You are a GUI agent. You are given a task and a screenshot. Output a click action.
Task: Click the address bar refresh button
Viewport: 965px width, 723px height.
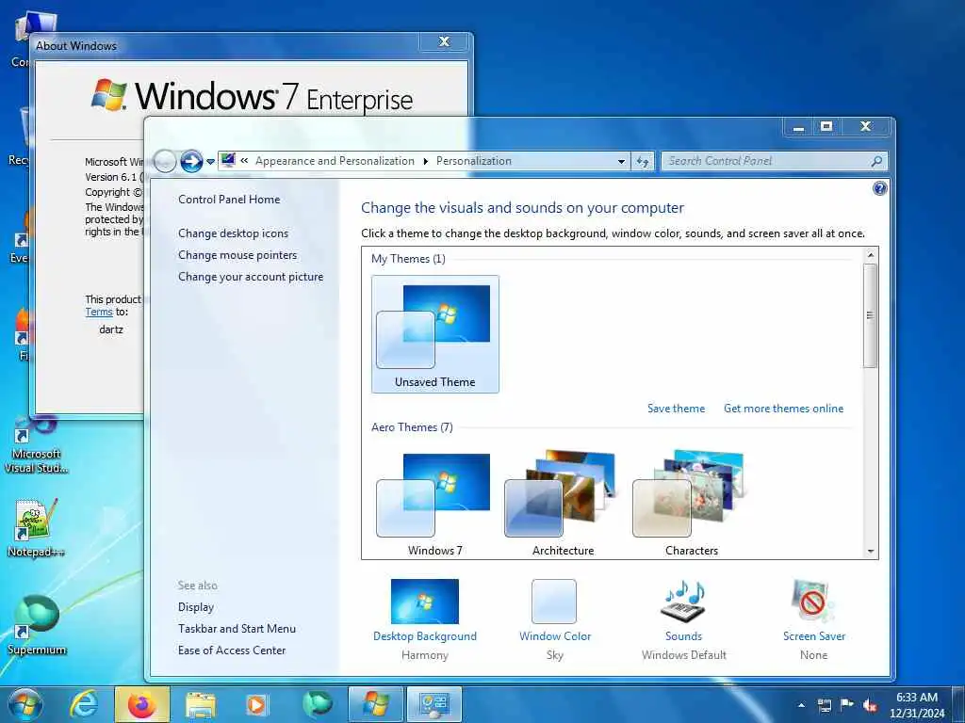click(642, 161)
